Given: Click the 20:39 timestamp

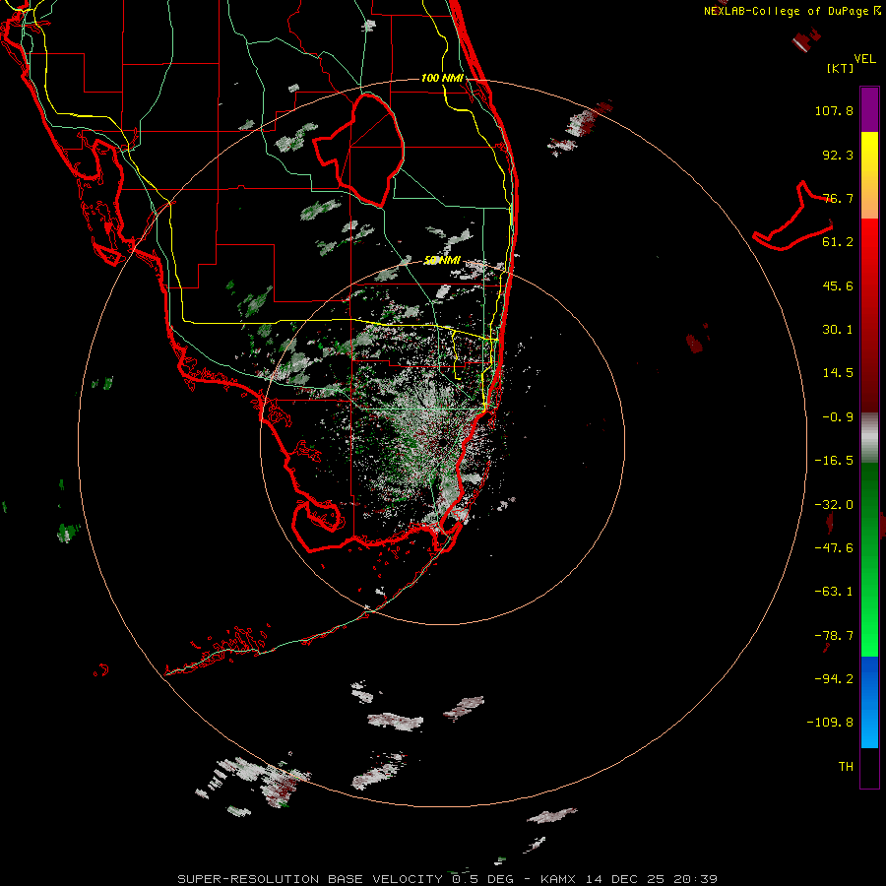Looking at the screenshot, I should point(696,879).
